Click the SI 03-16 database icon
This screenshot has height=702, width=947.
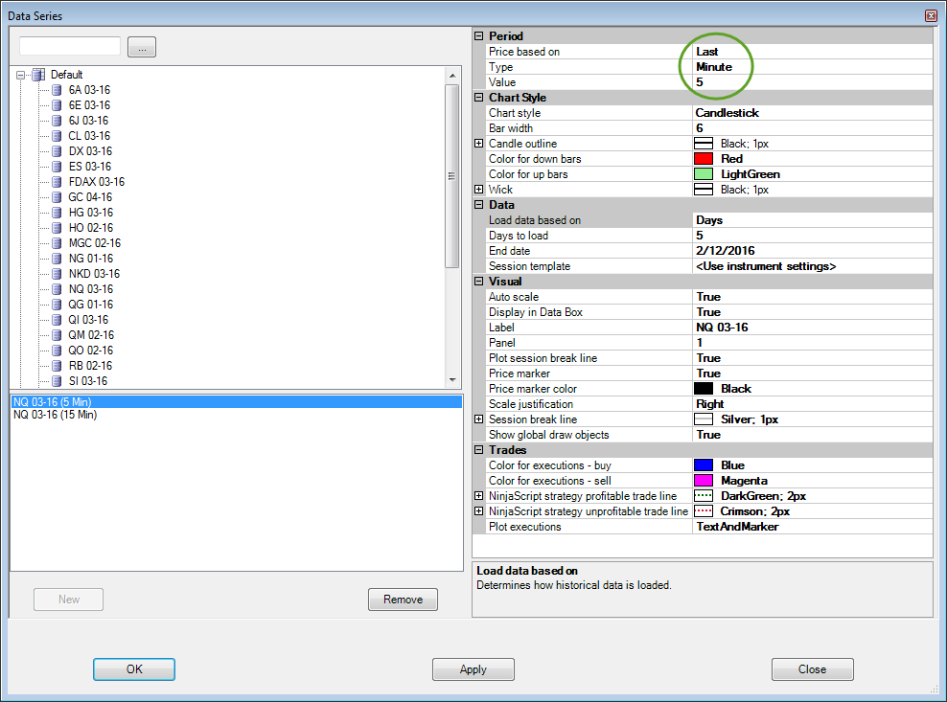click(57, 381)
